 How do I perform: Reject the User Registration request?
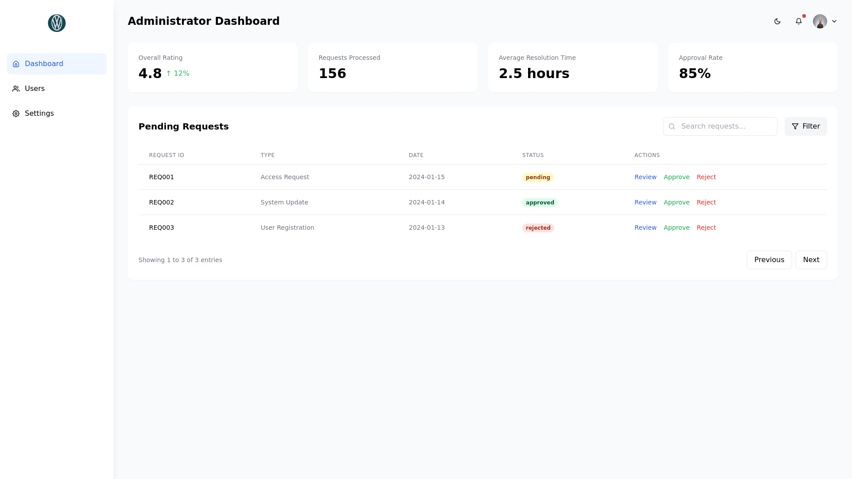point(706,228)
